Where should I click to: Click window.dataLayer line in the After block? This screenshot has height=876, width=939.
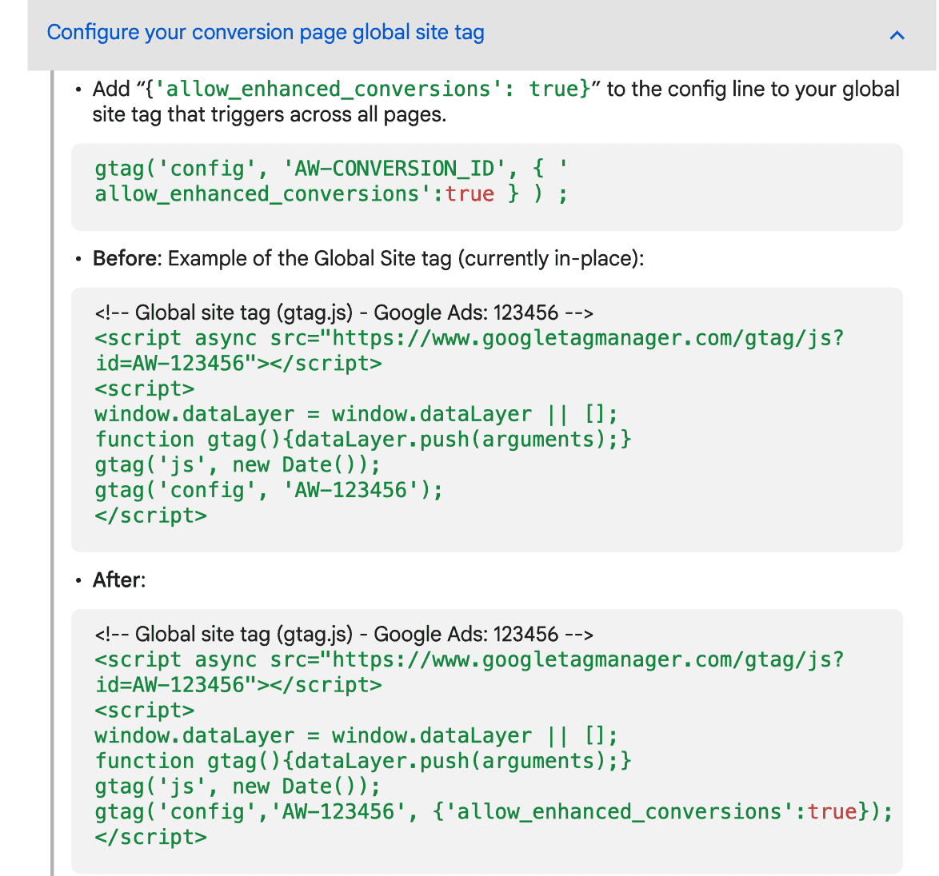click(x=356, y=735)
